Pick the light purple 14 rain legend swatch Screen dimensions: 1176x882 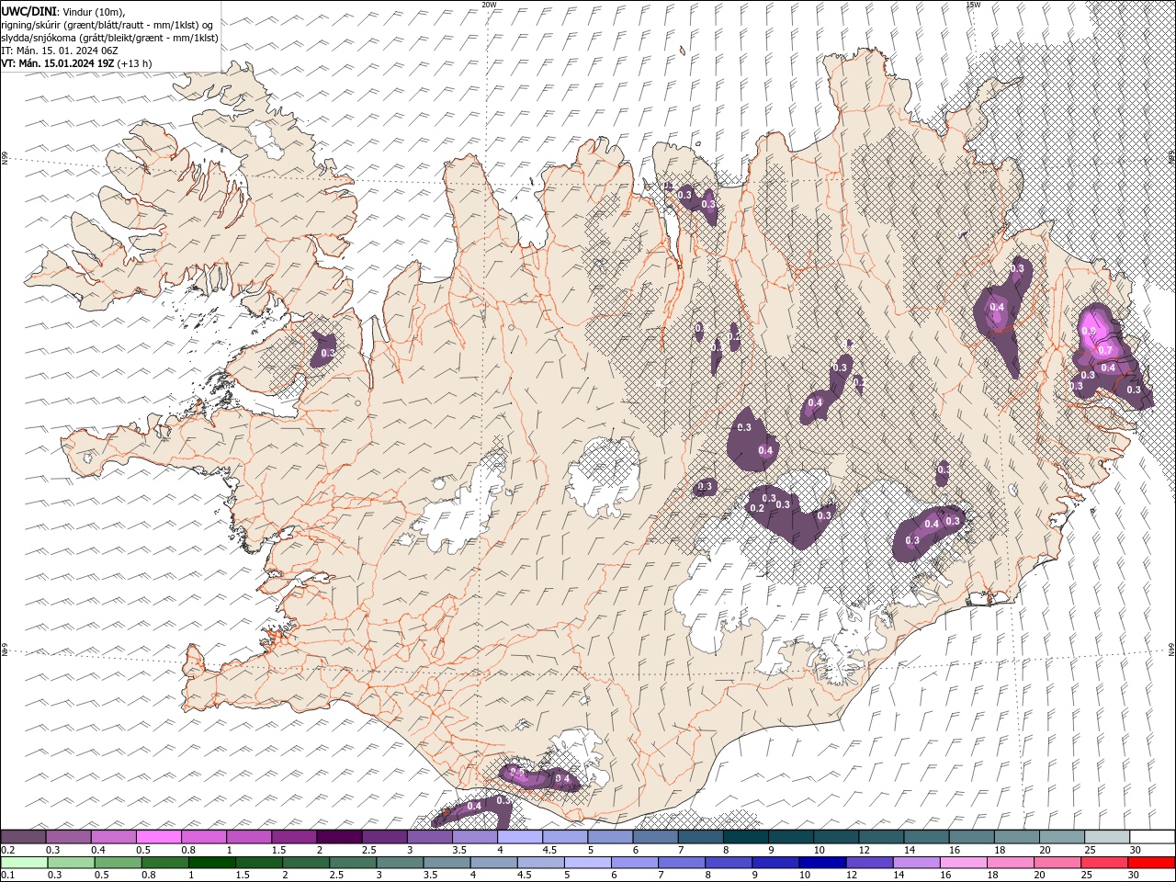coord(915,863)
